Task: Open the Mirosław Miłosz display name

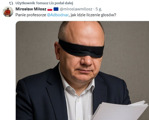Action: point(31,9)
